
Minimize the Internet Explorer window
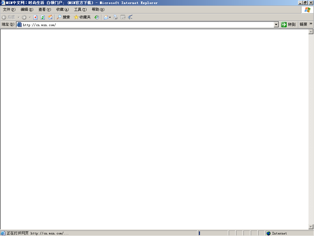300,2
